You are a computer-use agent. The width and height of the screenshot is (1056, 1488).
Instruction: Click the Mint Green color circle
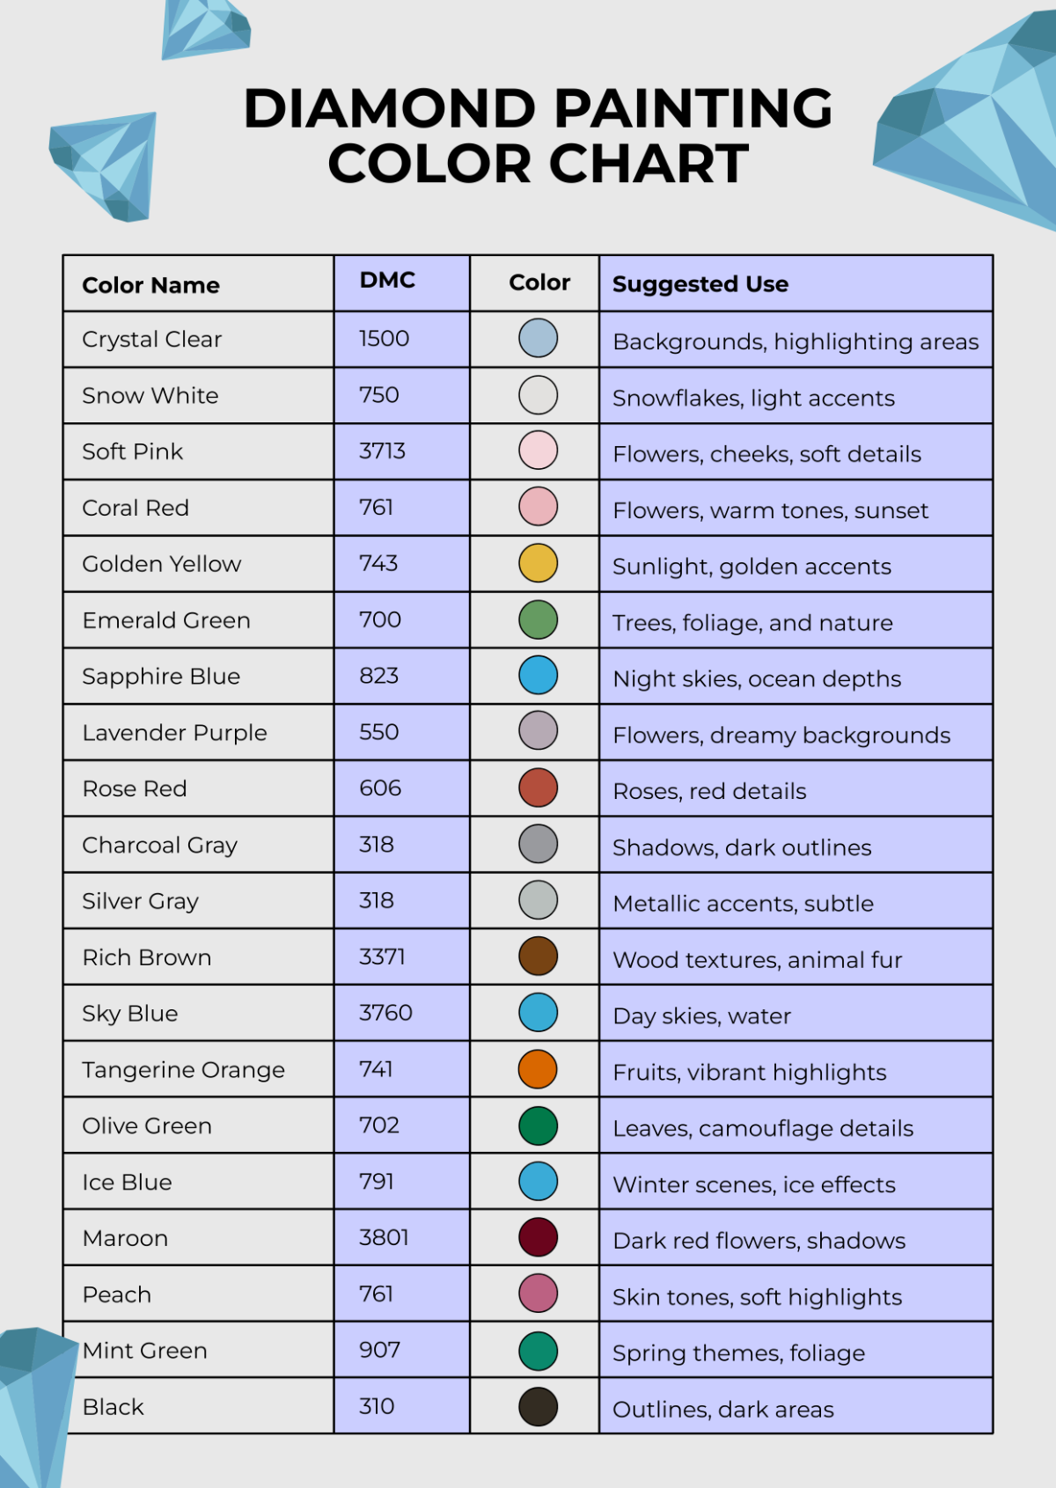(x=538, y=1351)
